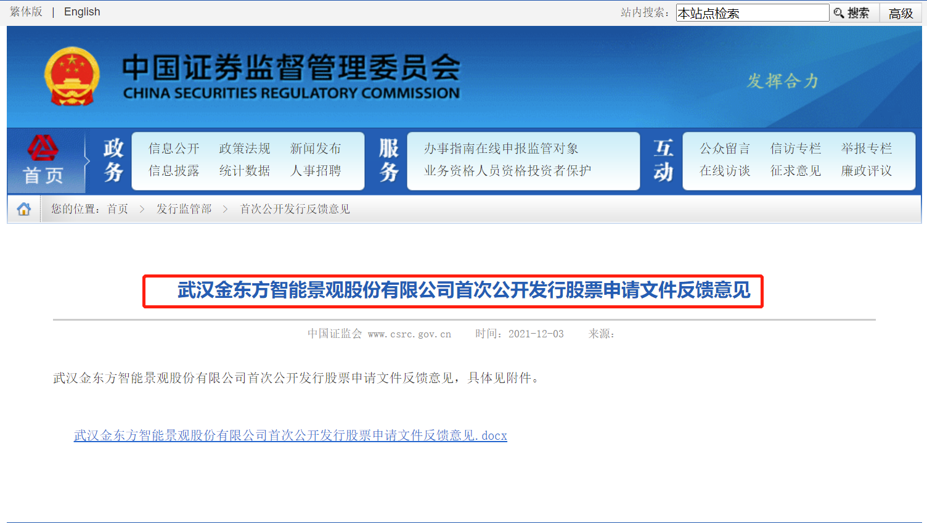Open the 统计数据 menu item
The height and width of the screenshot is (523, 927).
point(245,171)
